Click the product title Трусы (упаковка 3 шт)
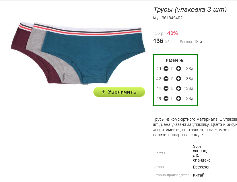This screenshot has height=182, width=237. point(190,10)
